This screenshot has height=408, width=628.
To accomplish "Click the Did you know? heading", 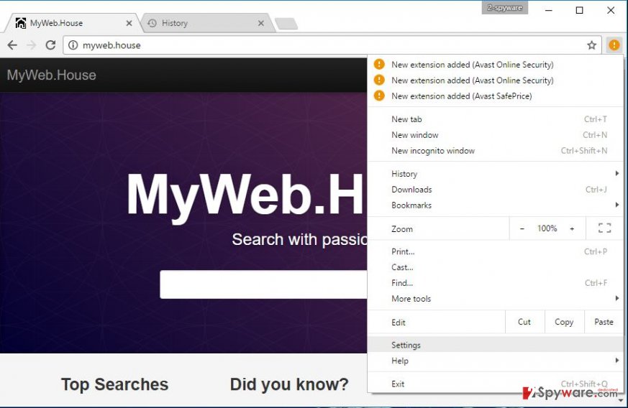I will pos(289,384).
